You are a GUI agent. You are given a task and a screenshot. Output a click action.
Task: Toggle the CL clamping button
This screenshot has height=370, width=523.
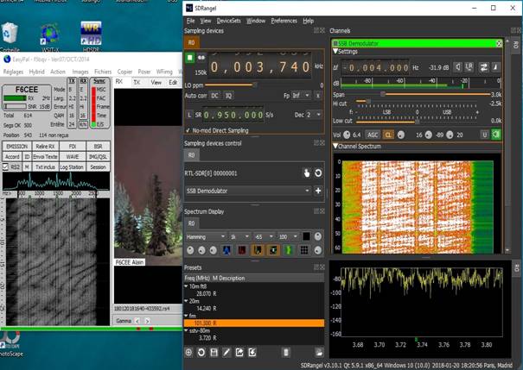coord(388,135)
